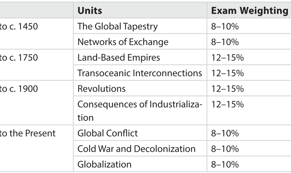291x173 pixels.
Task: Select the exam weighting for Land-Based Empires
Action: [x=227, y=57]
